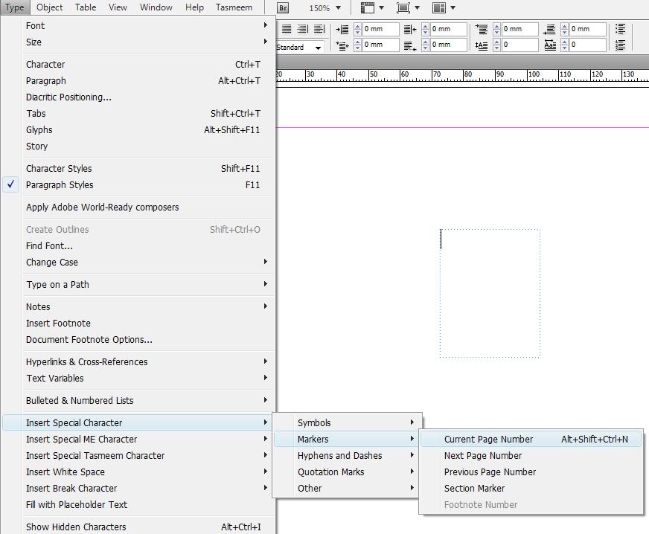The image size is (649, 534).
Task: Choose Show Hidden Characters
Action: click(x=138, y=527)
